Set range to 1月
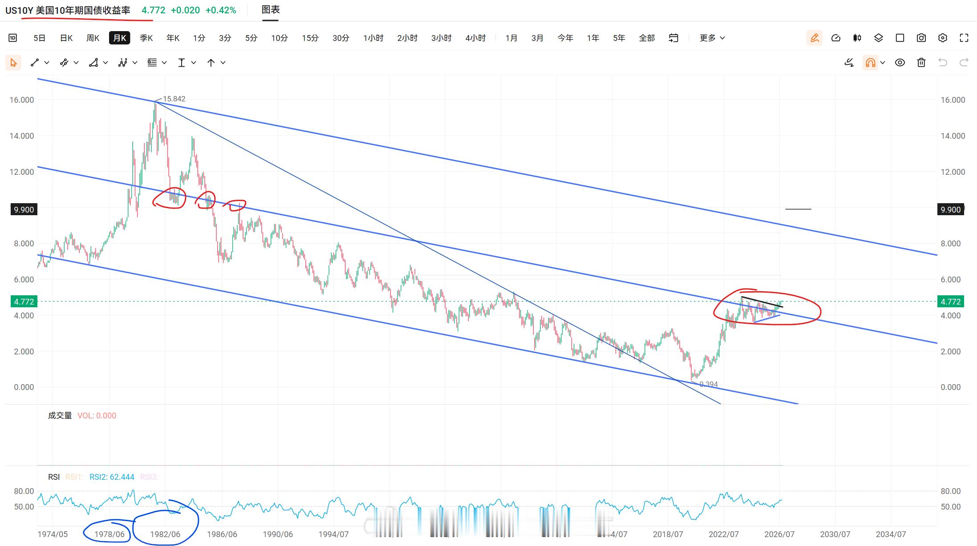Image resolution: width=977 pixels, height=546 pixels. click(x=511, y=38)
